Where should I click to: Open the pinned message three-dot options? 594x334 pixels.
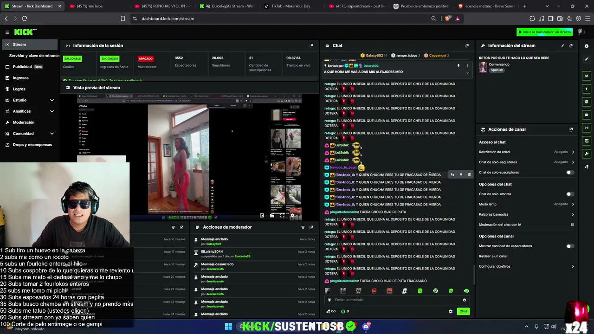pyautogui.click(x=467, y=66)
